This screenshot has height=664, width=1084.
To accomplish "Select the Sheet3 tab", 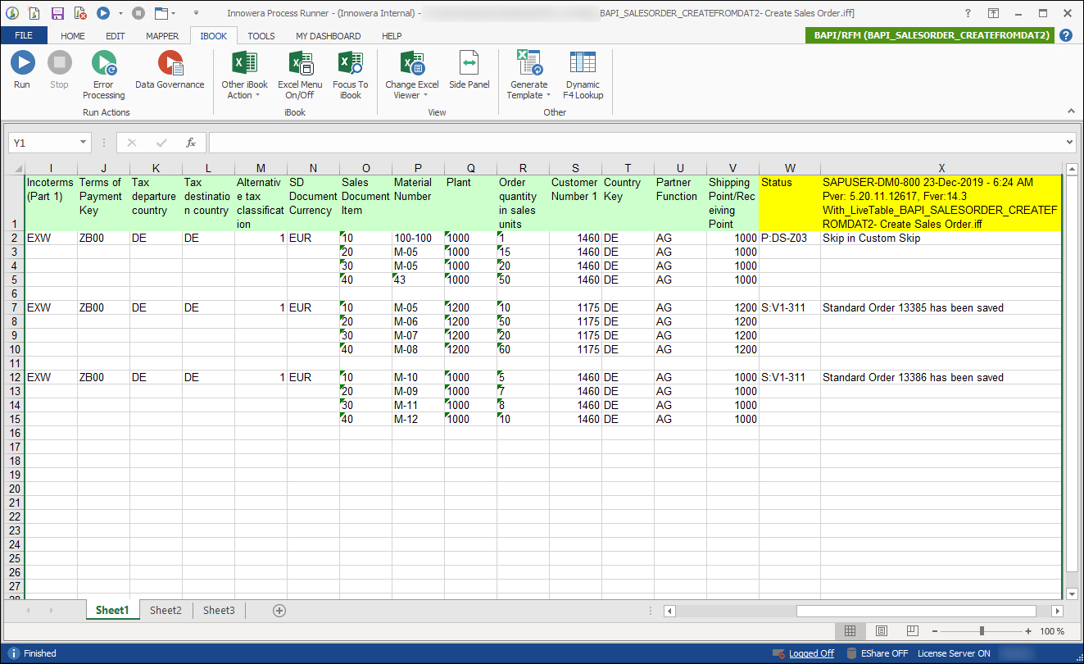I will [219, 610].
